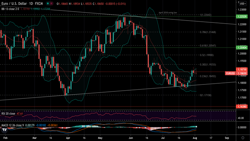This screenshot has width=250, height=141.
Task: Click the green 1.22529 price label
Action: (x=242, y=17)
